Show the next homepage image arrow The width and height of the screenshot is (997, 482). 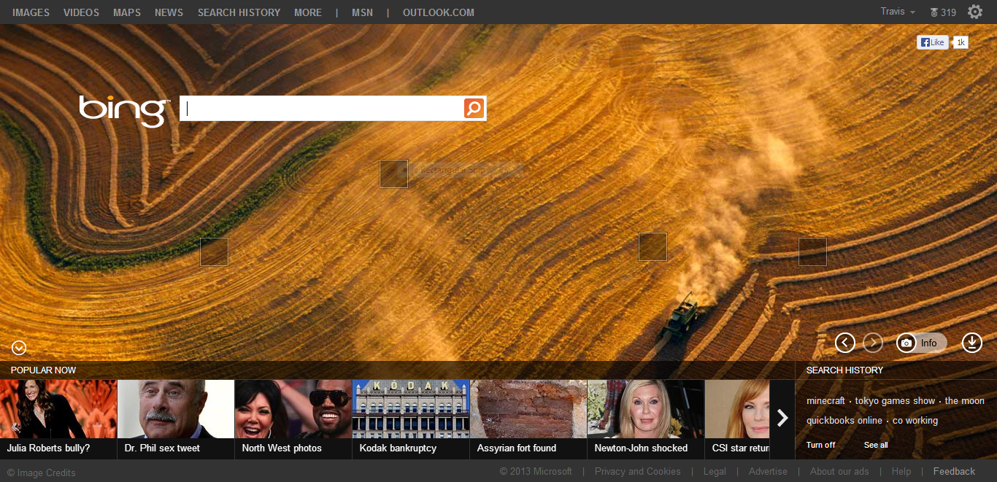(x=873, y=343)
